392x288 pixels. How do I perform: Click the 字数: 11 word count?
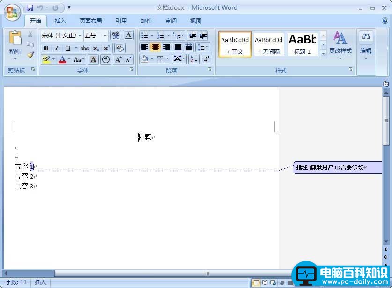tap(16, 282)
